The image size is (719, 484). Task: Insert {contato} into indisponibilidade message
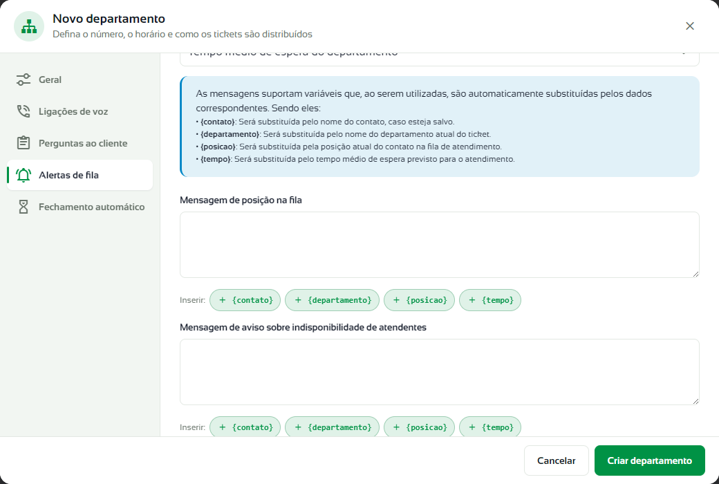point(245,427)
